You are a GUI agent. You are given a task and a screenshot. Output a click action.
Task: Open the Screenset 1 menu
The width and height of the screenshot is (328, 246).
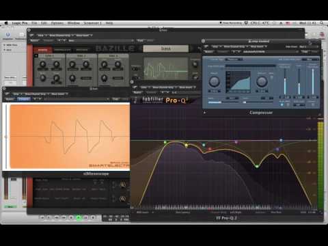pyautogui.click(x=92, y=23)
